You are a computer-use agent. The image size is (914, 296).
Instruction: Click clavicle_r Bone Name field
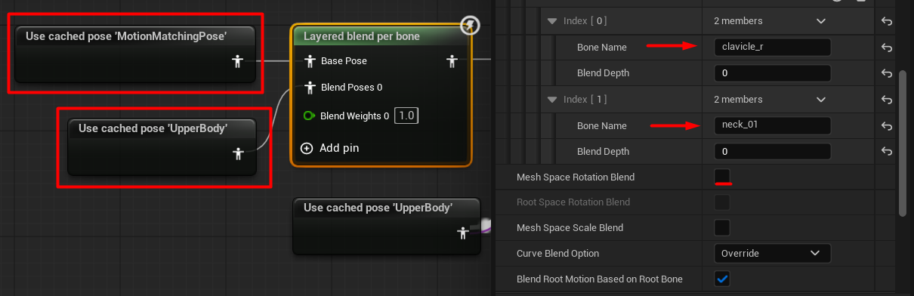(x=772, y=48)
